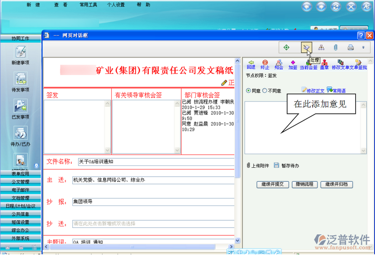This screenshot has height=255, width=375.
Task: Click the 加签 (add signer) icon
Action: pos(293,64)
